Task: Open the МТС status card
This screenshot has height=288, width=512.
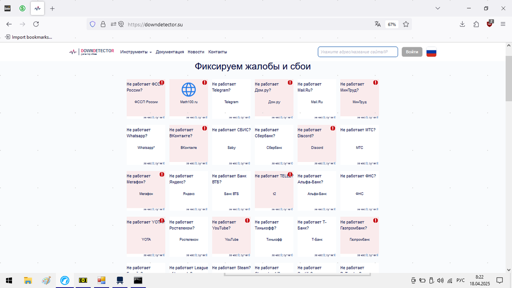Action: (360, 145)
